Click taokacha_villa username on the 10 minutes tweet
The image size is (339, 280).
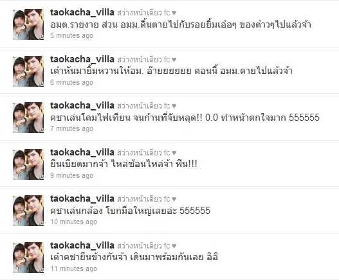coord(82,198)
